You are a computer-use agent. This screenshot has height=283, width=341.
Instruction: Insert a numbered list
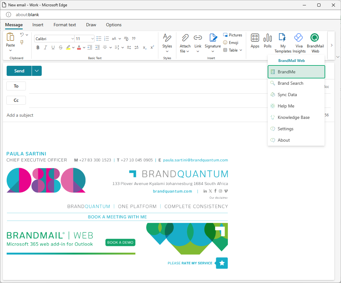coord(106,39)
